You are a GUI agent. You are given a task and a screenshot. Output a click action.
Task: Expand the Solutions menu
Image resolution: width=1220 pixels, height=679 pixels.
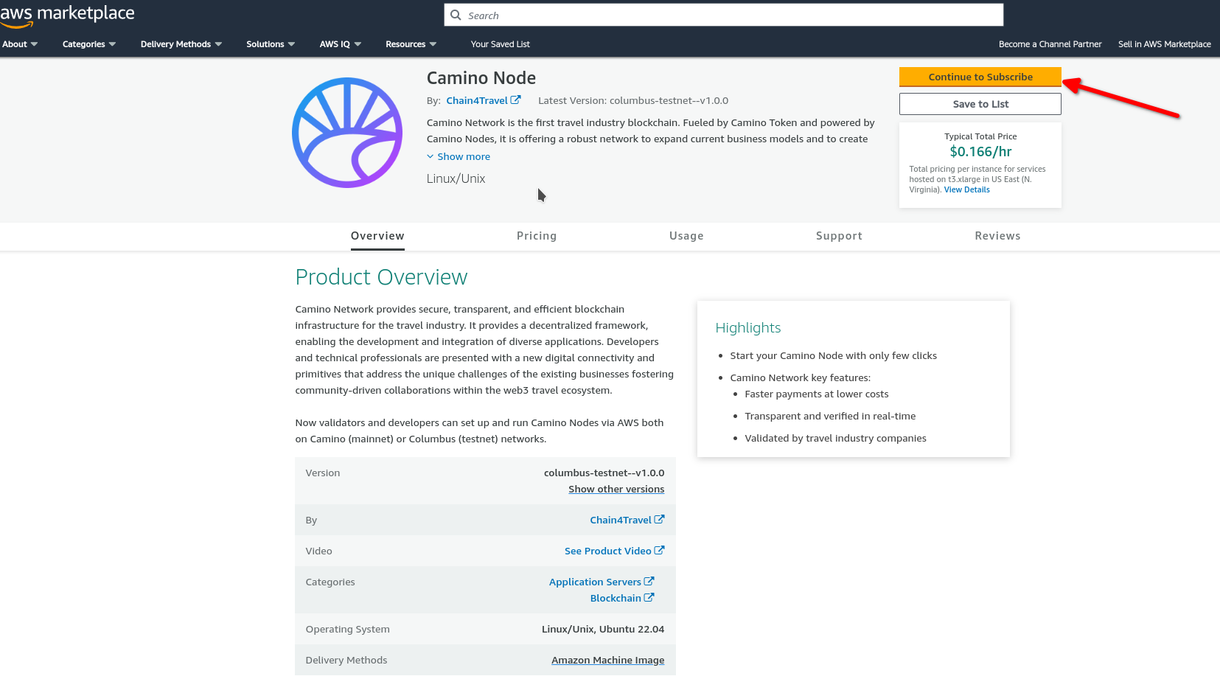(x=270, y=44)
